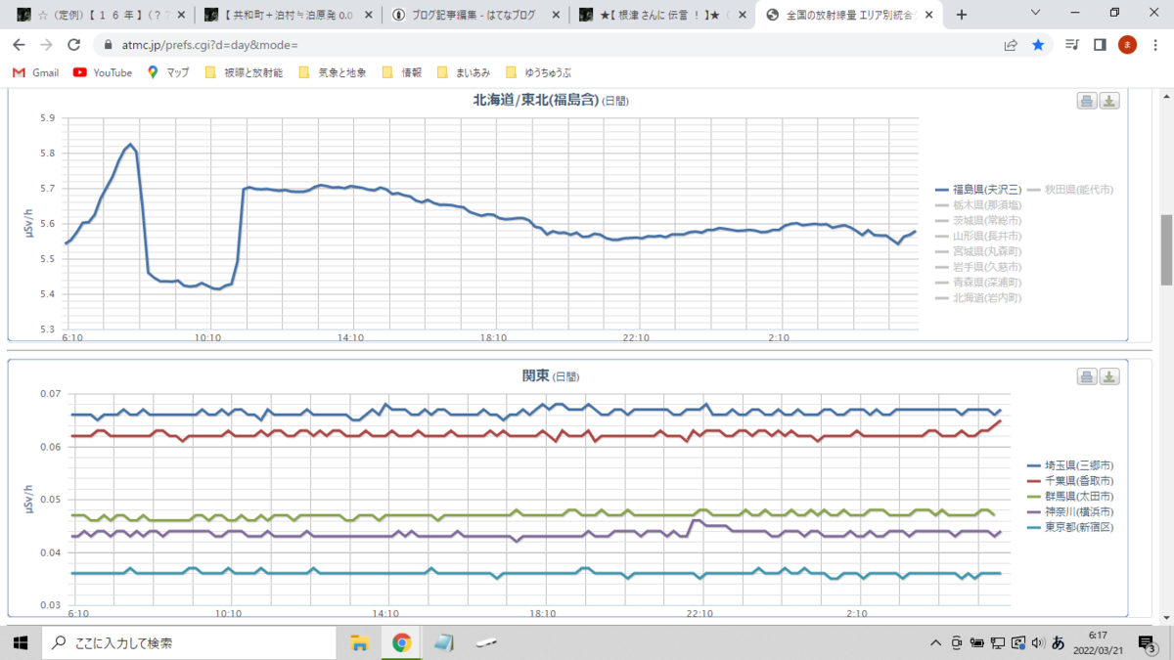
Task: Toggle 宮城県(丸森町) series visibility
Action: (978, 251)
